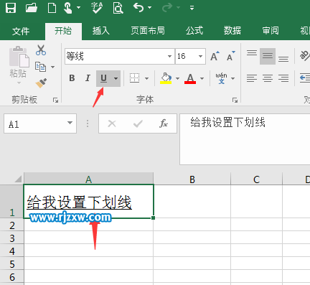Copy the selection icon

point(40,67)
